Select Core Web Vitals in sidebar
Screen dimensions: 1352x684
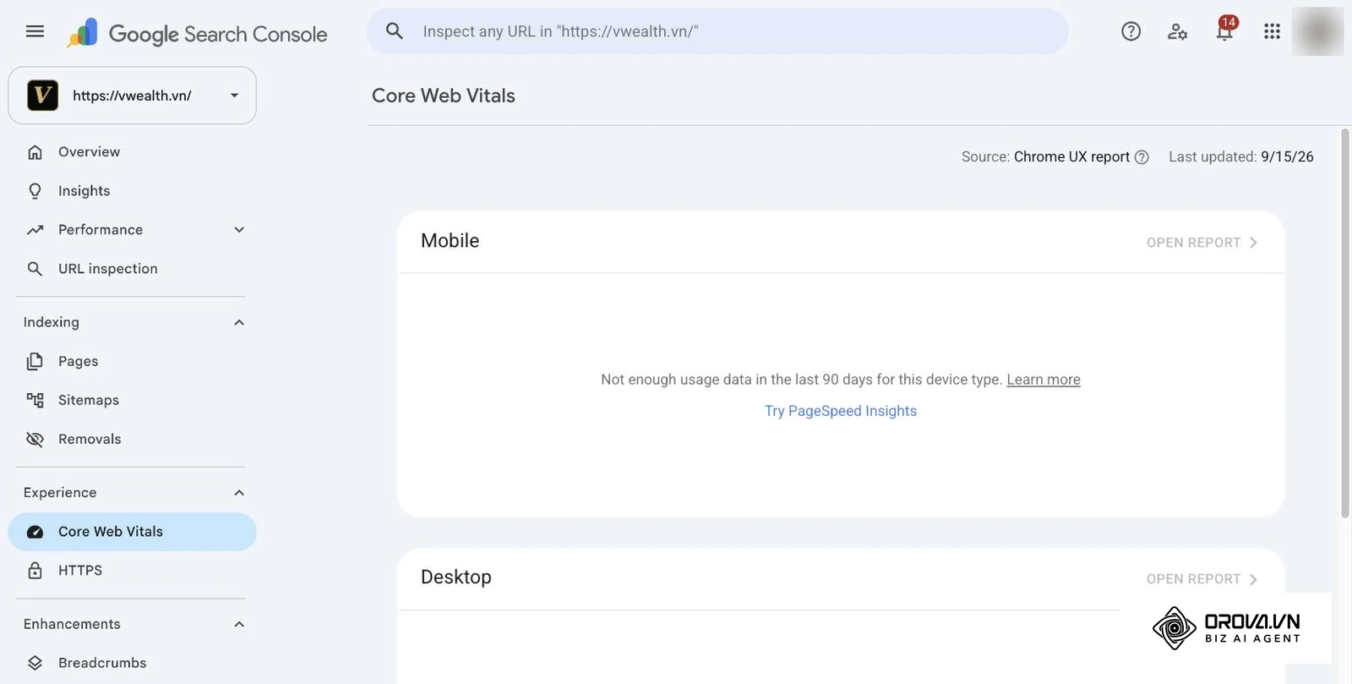coord(132,532)
